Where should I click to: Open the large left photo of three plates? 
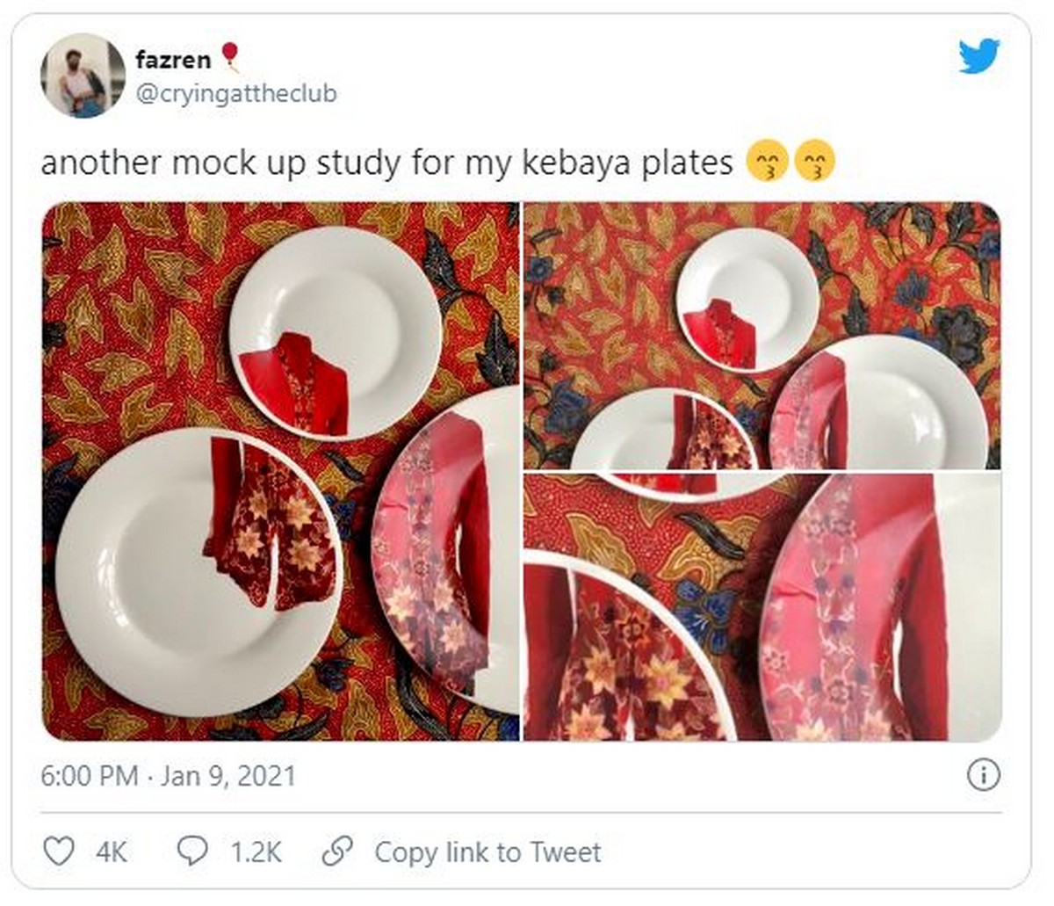[280, 471]
